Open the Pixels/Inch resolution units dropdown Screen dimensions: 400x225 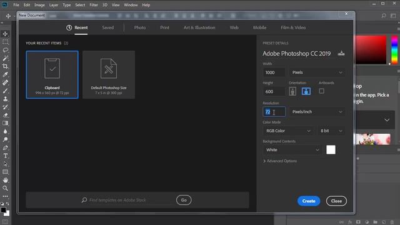tap(317, 112)
